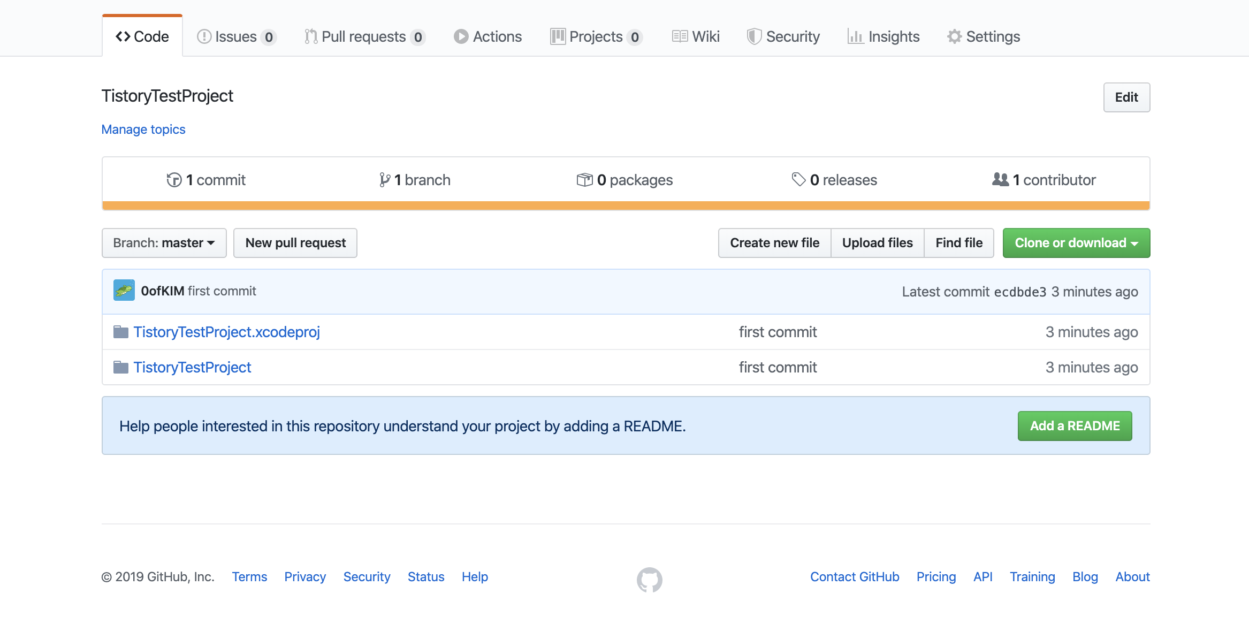Open the Wiki tab
The width and height of the screenshot is (1249, 639).
click(696, 36)
